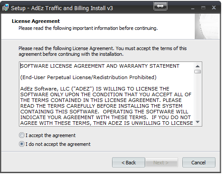Viewport: 222px width, 174px height.
Task: Go to the previous step with Back
Action: [128, 163]
